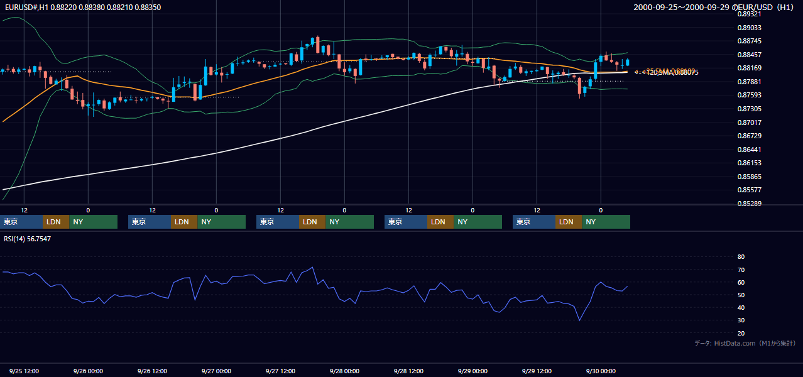Click price axis label 0.85577
This screenshot has width=803, height=377.
click(x=749, y=190)
